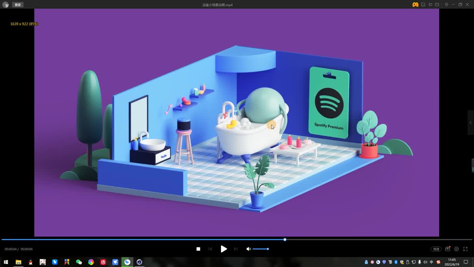The width and height of the screenshot is (474, 267).
Task: Open the blue arrow app in taskbar
Action: pos(55,262)
